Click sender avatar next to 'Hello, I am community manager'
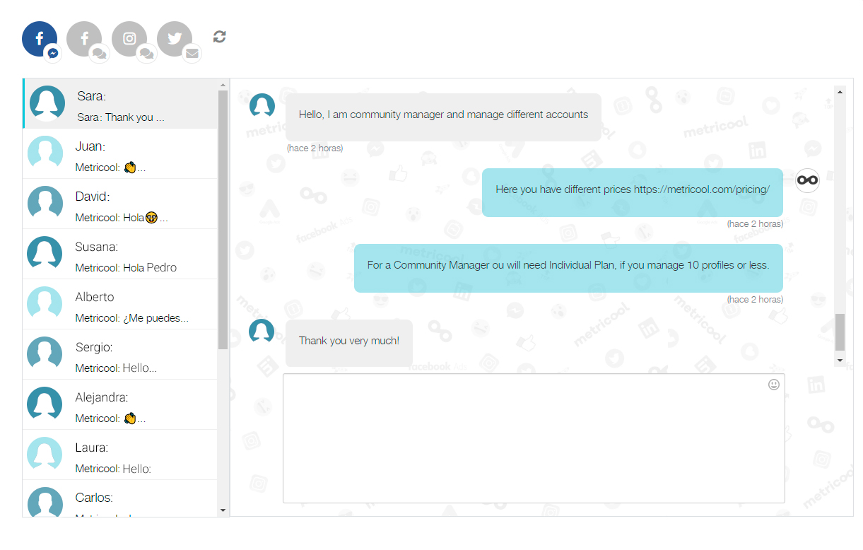The image size is (863, 550). point(262,105)
